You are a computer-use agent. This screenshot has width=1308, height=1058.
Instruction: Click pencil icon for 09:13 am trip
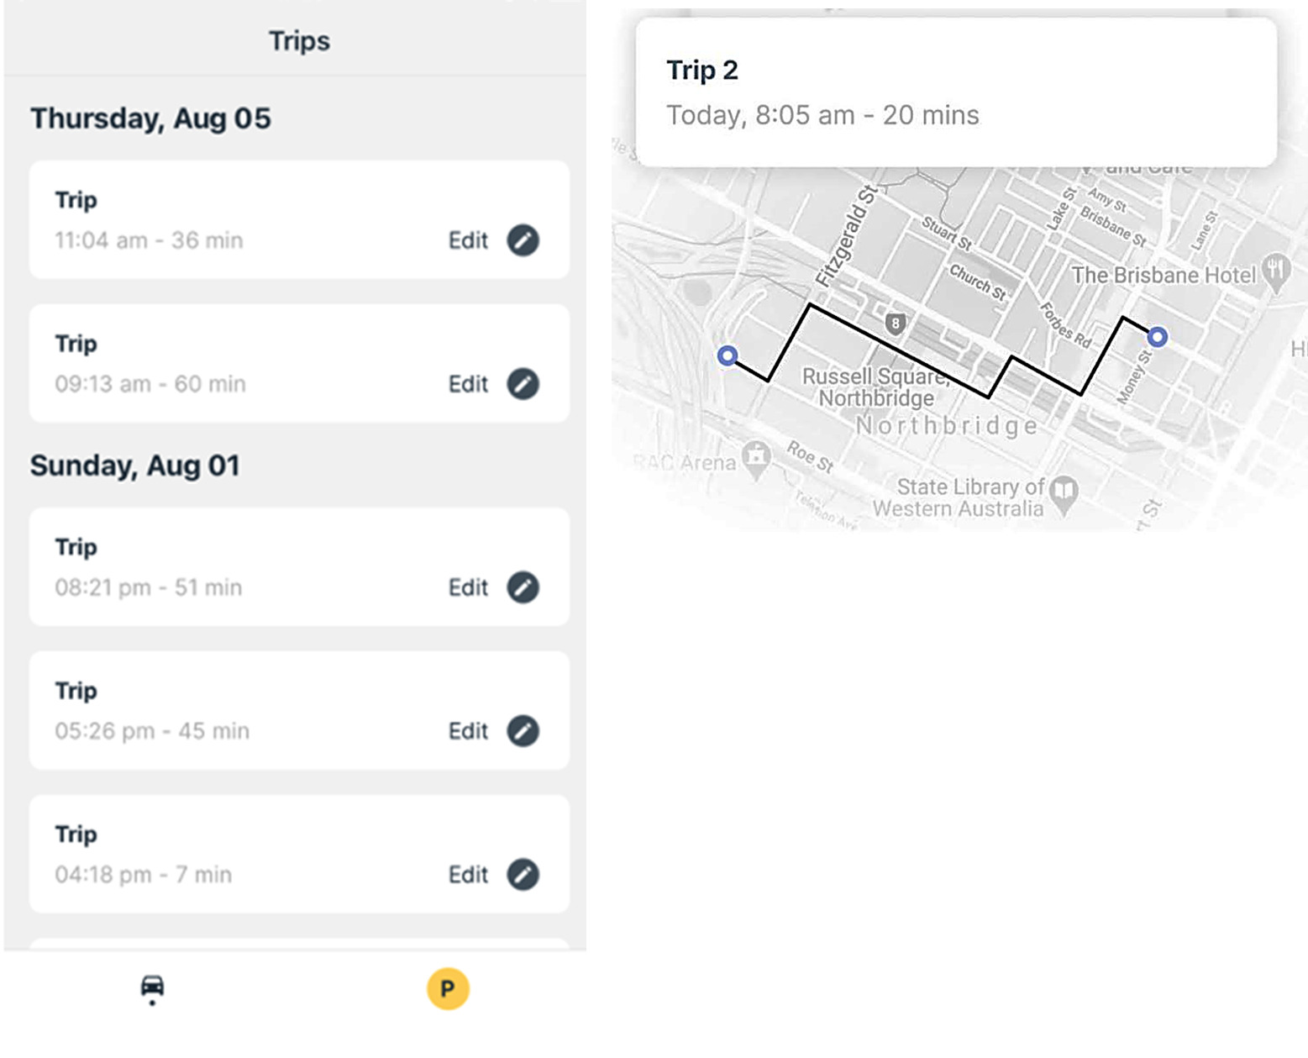[523, 384]
